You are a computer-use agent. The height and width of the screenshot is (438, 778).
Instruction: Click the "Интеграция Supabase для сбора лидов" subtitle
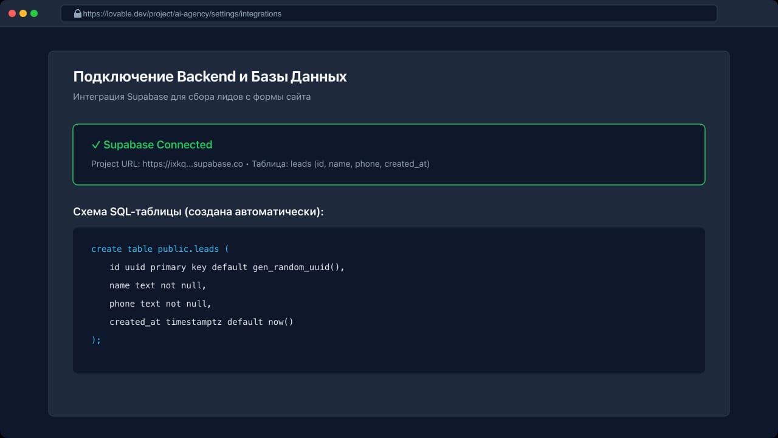(x=191, y=97)
